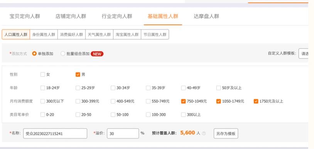The image size is (314, 149).
Task: Check 50岁及以上 checkbox
Action: coord(219,88)
